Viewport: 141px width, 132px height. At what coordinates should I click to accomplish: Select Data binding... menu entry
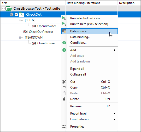90,37
